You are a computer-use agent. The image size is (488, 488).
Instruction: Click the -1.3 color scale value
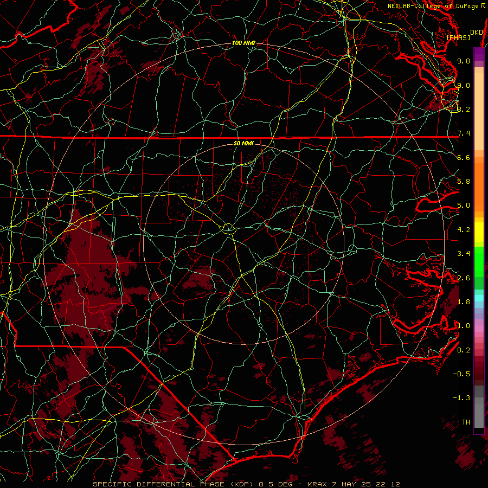(461, 398)
